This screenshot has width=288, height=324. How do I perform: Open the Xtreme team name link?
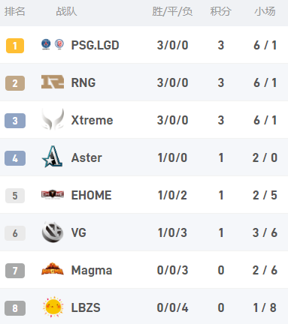pos(92,120)
